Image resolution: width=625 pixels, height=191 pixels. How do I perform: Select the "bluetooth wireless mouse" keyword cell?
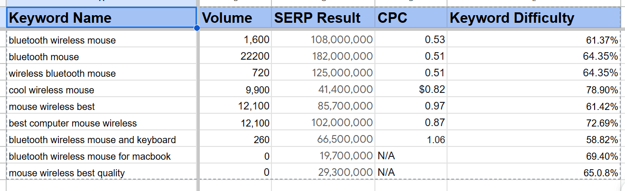coord(102,40)
